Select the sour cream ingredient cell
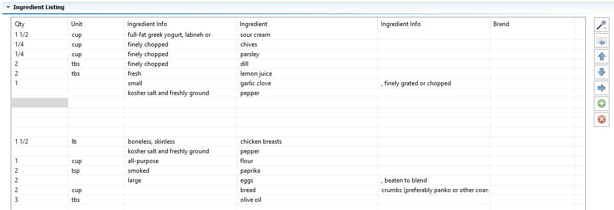The image size is (614, 210). tap(307, 35)
